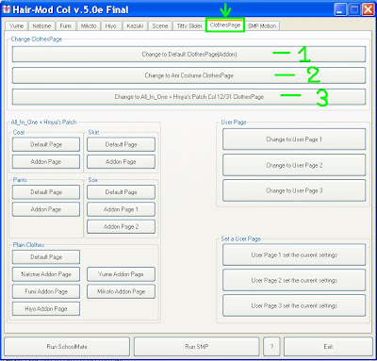Save current settings to User Page 3
Image resolution: width=377 pixels, height=361 pixels.
point(294,305)
